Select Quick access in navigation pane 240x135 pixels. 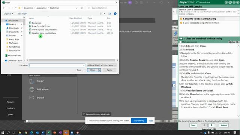13,21
